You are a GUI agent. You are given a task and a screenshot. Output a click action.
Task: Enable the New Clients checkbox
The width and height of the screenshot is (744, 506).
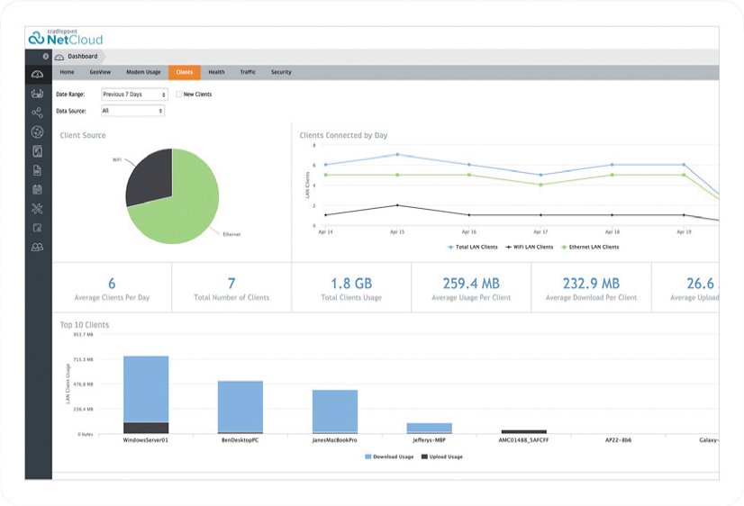[x=179, y=95]
